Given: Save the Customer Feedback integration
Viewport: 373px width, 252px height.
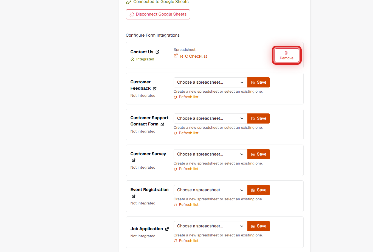Looking at the screenshot, I should pos(258,82).
